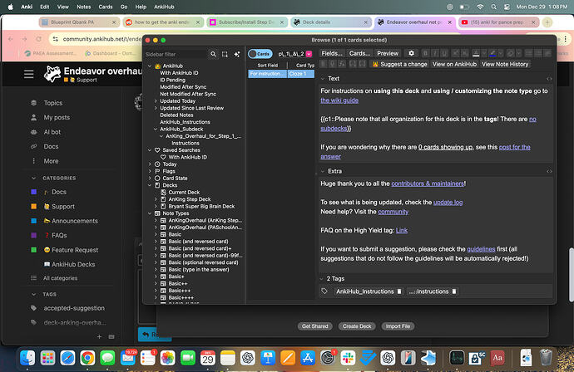Open the AnkiHub menu

[x=164, y=7]
